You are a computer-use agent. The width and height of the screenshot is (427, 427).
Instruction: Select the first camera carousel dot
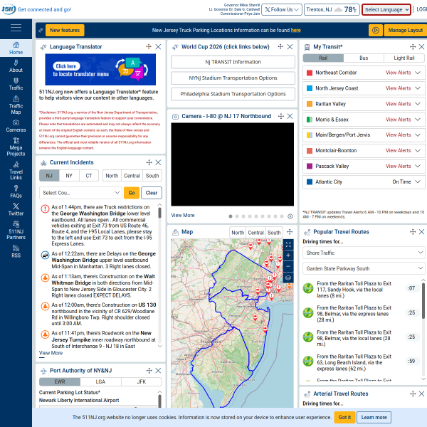coord(231,216)
